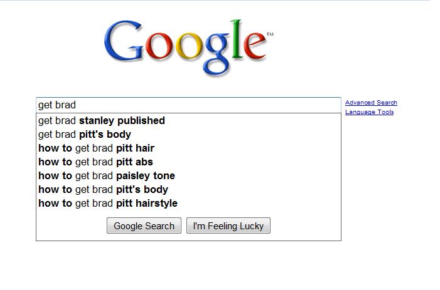This screenshot has width=440, height=290.
Task: Focus the search box containing 'get brad'
Action: tap(188, 105)
